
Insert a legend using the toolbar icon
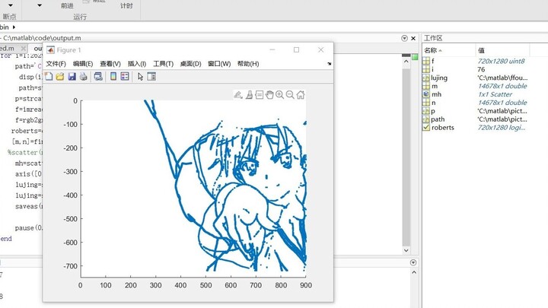click(125, 77)
